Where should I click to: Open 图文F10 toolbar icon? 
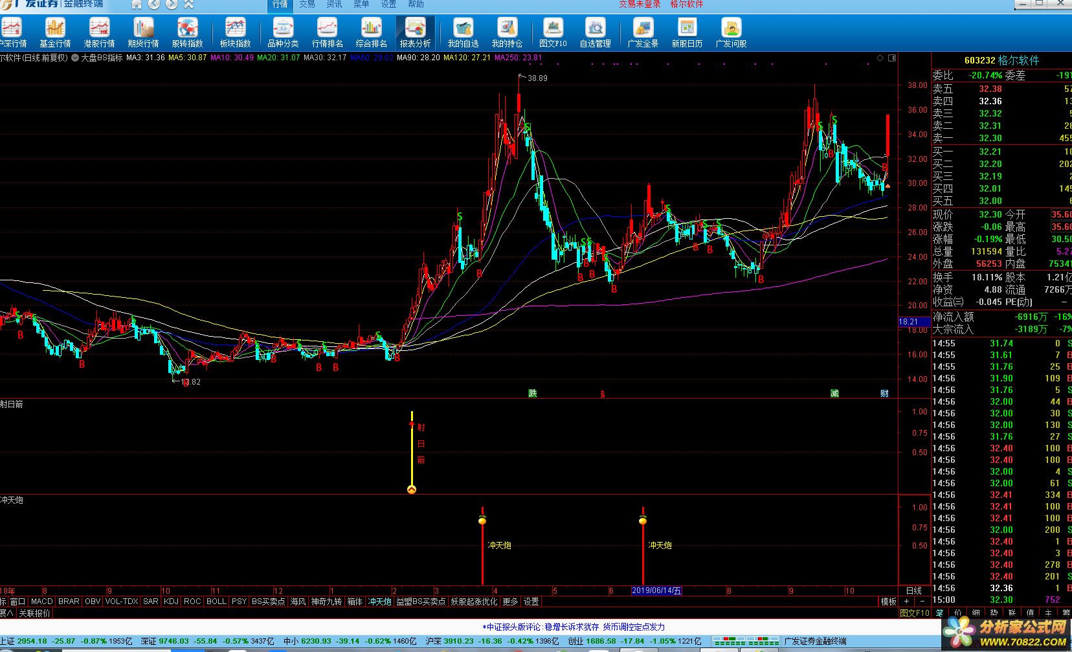pyautogui.click(x=553, y=32)
